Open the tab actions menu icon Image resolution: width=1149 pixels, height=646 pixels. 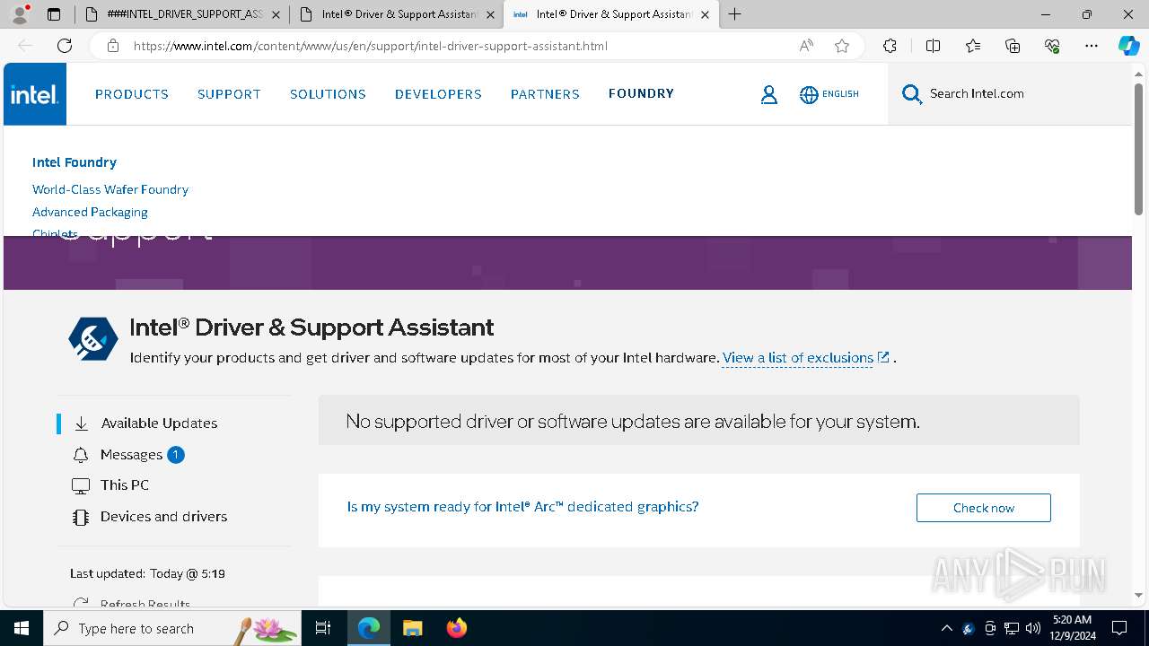pyautogui.click(x=54, y=14)
